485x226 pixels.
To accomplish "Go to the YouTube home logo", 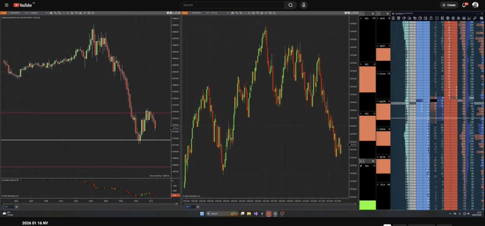I will click(23, 5).
